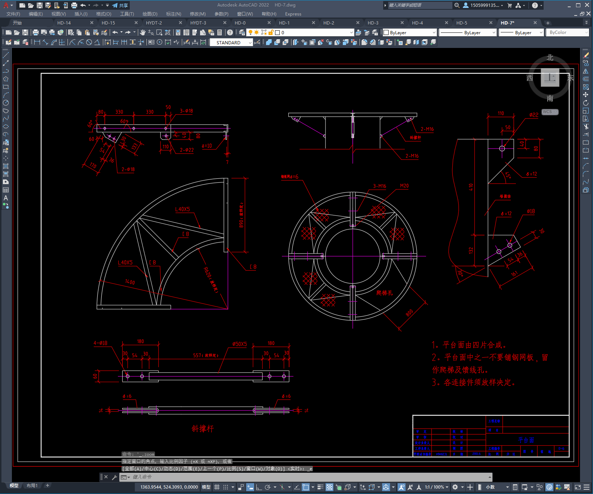Click the Autodesk App Store cart icon

coord(510,5)
